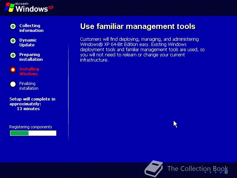This screenshot has width=237, height=178.
Task: Click the Collecting information label
Action: click(31, 28)
